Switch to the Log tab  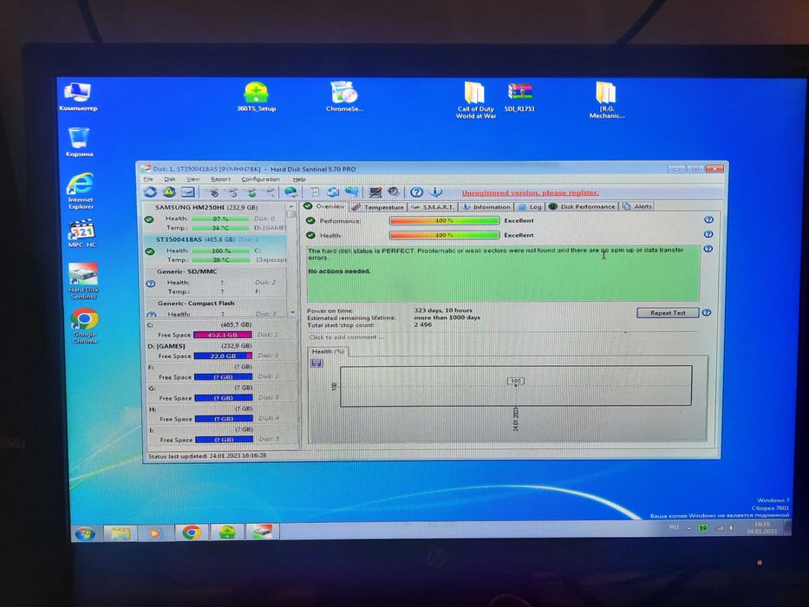[530, 207]
